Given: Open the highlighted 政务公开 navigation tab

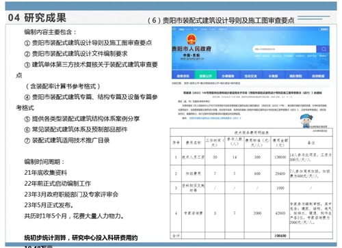Looking at the screenshot, I should click(205, 76).
